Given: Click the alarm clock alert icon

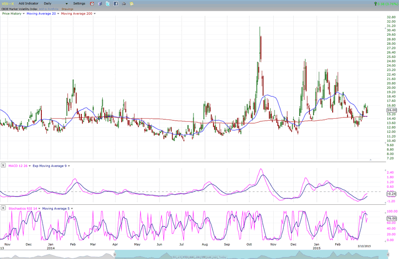Looking at the screenshot, I should pyautogui.click(x=92, y=3).
